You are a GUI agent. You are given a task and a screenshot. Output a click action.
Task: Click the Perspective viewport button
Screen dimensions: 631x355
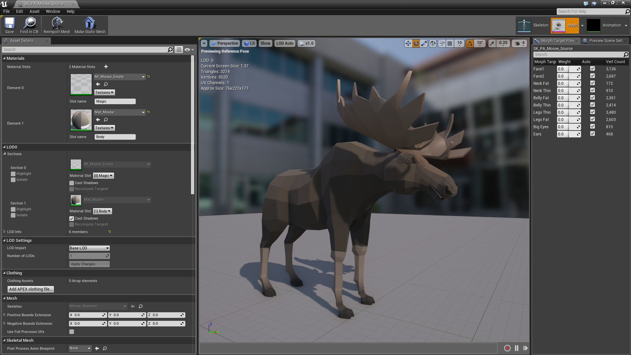click(224, 43)
